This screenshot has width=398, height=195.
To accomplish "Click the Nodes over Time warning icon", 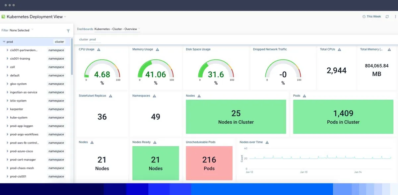I will click(x=267, y=142).
